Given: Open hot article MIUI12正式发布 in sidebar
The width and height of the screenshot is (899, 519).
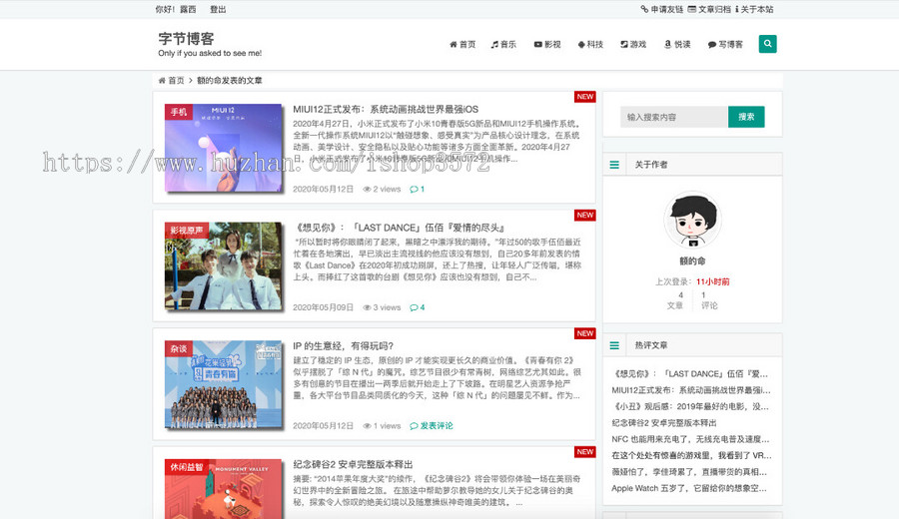Looking at the screenshot, I should tap(691, 390).
